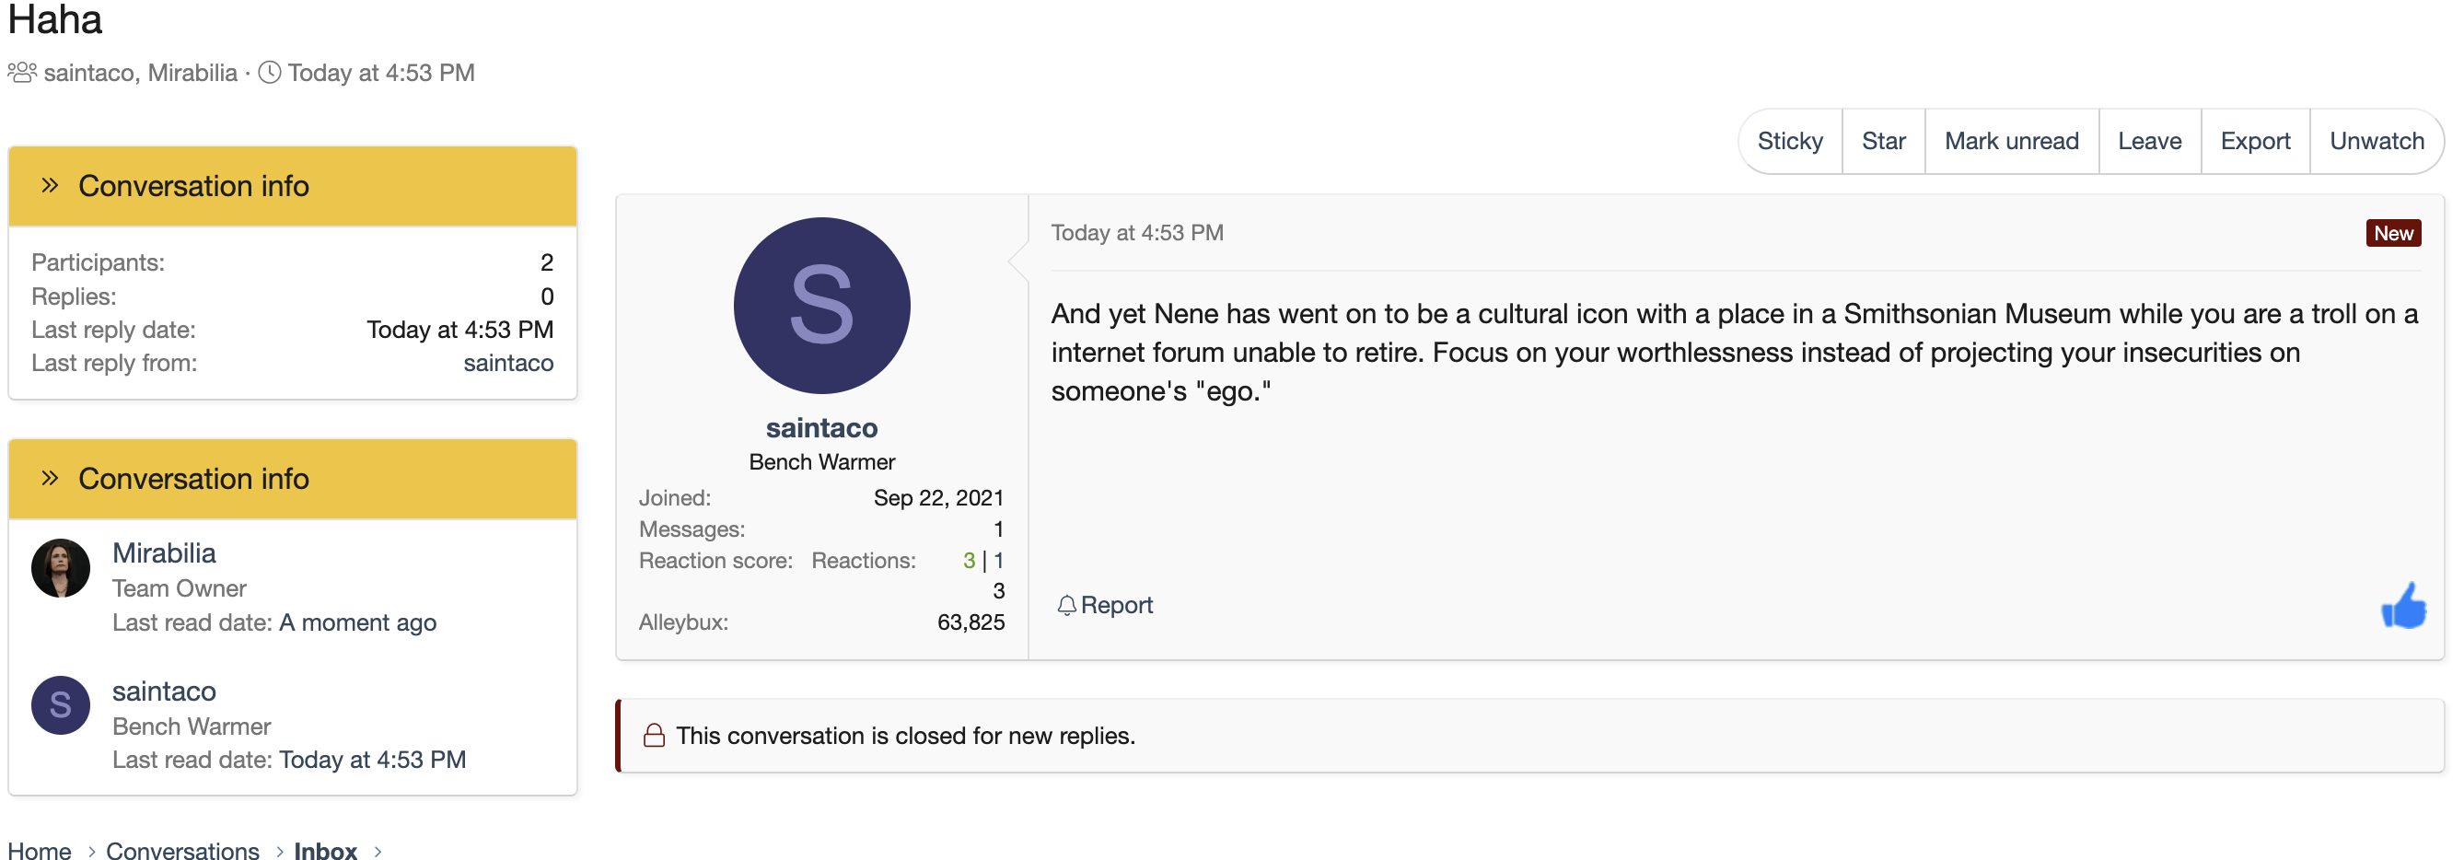Screen dimensions: 2464x860
Task: Click the clock icon near conversation date
Action: (270, 73)
